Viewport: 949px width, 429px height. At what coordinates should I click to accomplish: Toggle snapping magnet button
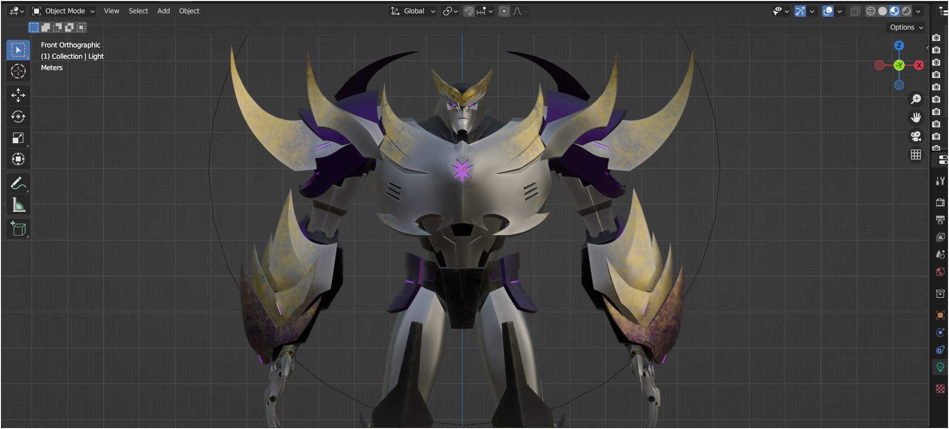(x=469, y=11)
